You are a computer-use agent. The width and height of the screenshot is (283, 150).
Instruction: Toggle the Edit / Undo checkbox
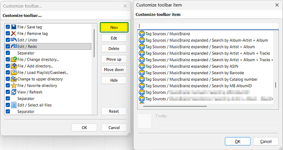pos(8,40)
